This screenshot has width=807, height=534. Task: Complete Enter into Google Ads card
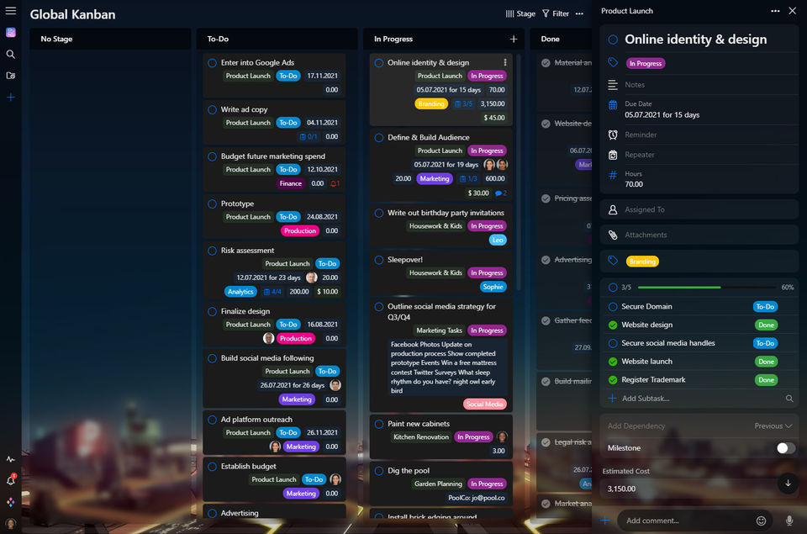click(212, 63)
